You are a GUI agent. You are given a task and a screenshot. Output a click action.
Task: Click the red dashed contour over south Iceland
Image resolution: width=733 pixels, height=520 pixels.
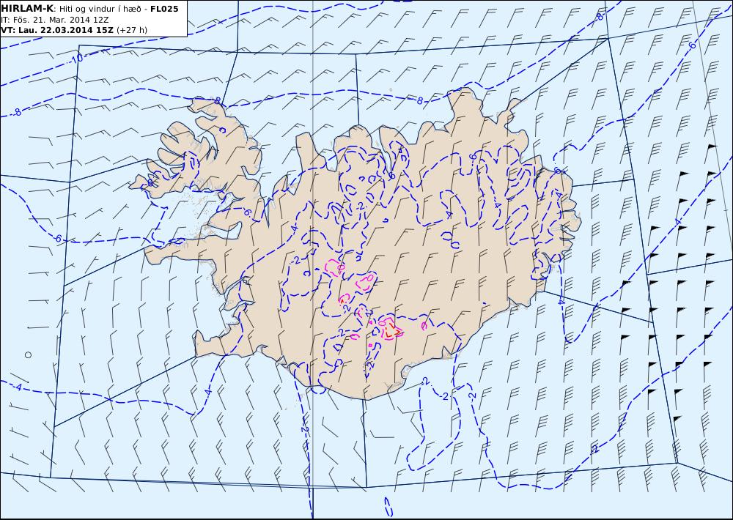click(x=393, y=329)
